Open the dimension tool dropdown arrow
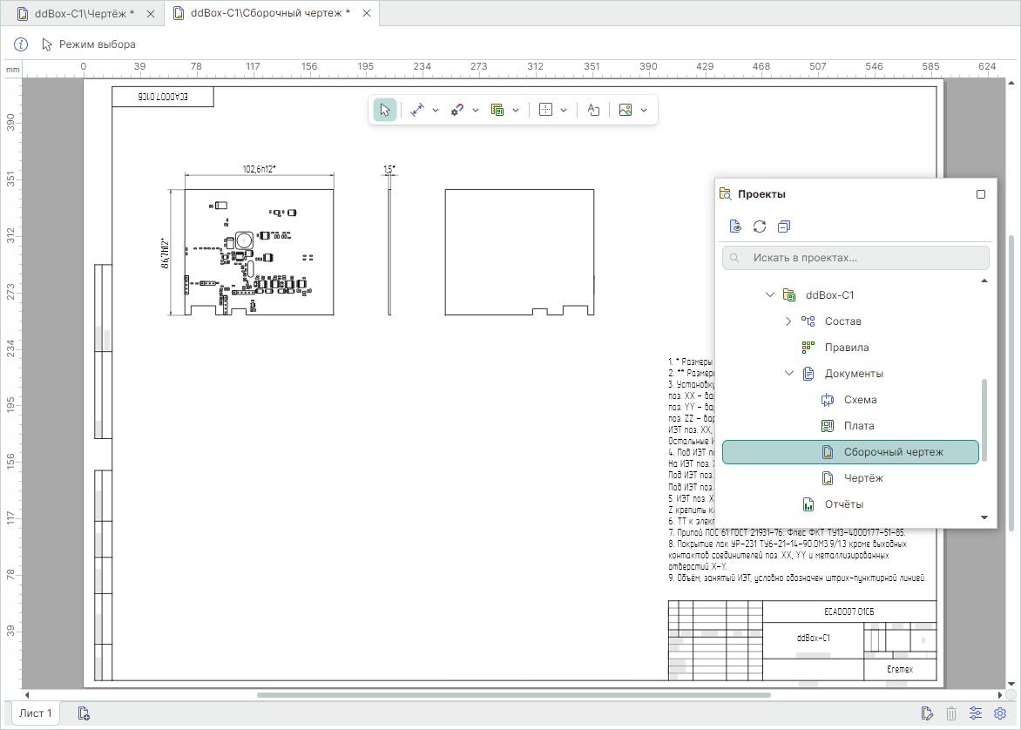Image resolution: width=1021 pixels, height=730 pixels. click(436, 110)
